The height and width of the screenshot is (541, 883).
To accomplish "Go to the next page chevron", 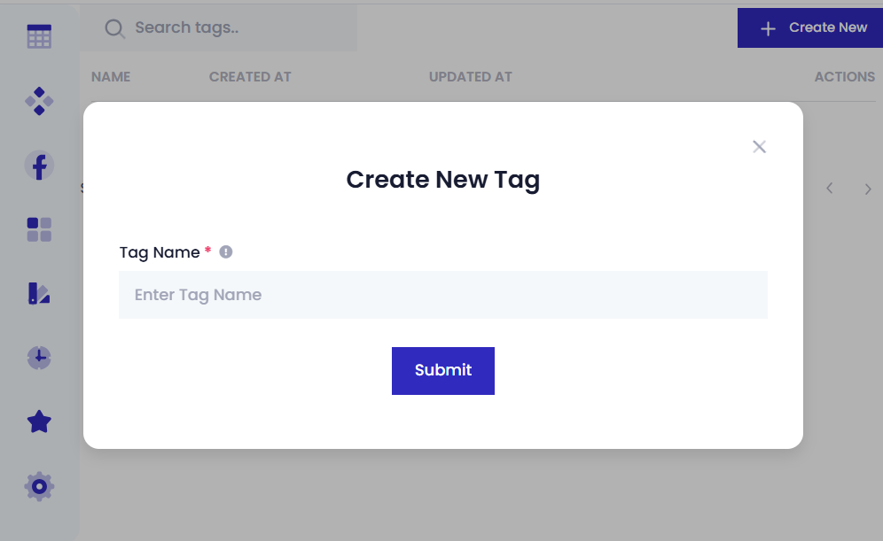I will 868,189.
